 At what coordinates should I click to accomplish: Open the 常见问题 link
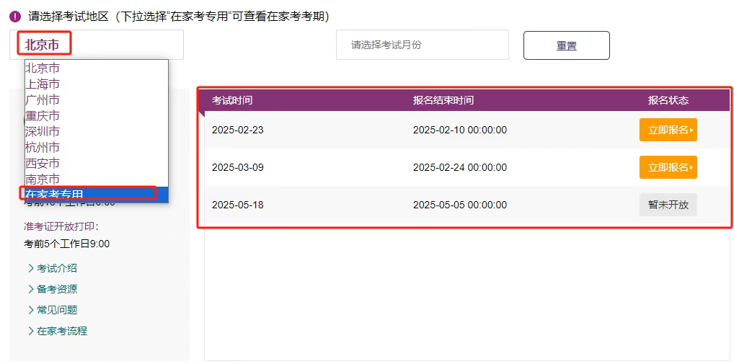tap(56, 310)
